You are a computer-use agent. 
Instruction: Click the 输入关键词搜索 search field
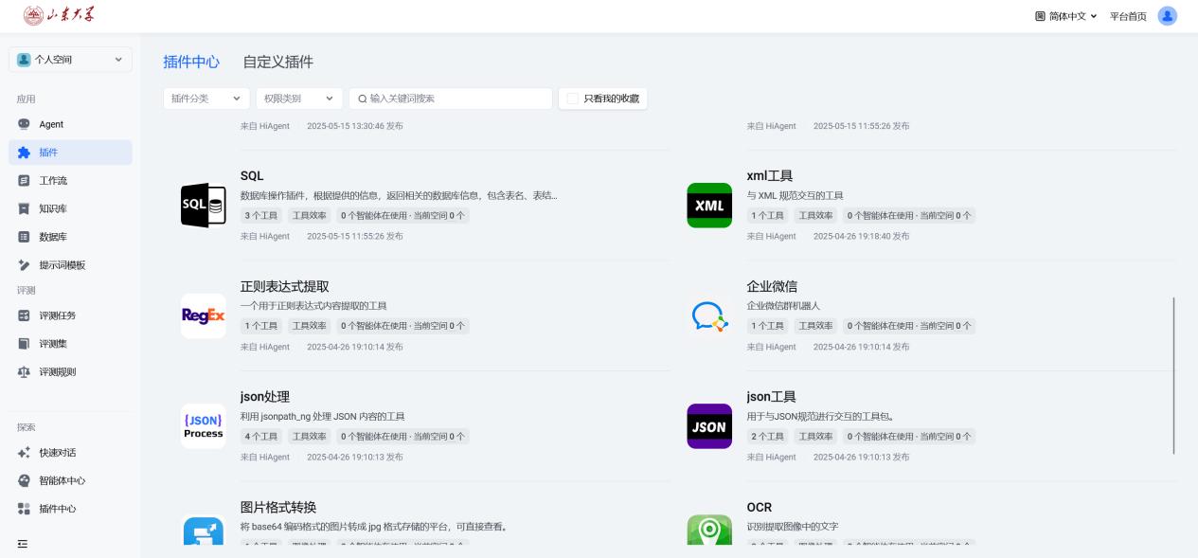click(x=450, y=99)
